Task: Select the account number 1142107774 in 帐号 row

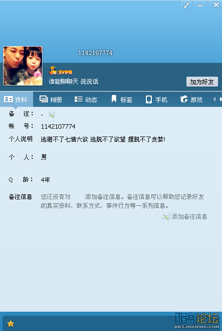Action: (x=58, y=127)
